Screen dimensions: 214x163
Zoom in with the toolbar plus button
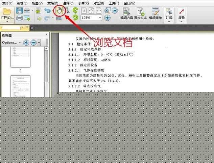point(108,18)
